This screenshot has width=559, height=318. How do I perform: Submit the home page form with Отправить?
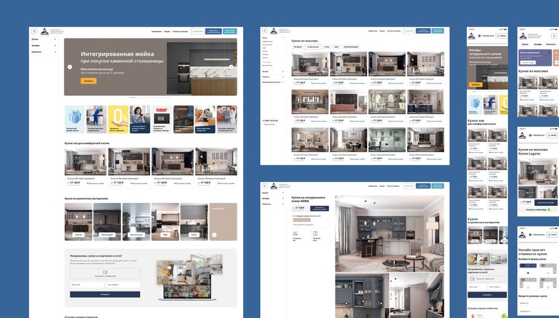105,294
